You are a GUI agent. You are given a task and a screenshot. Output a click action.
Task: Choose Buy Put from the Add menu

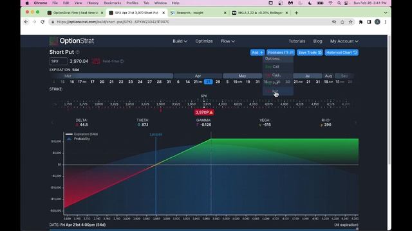[x=278, y=83]
